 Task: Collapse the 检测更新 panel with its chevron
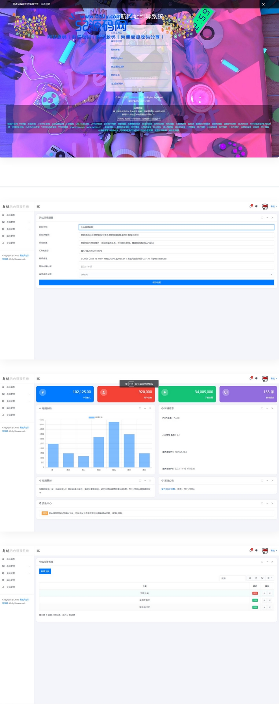[x=145, y=480]
